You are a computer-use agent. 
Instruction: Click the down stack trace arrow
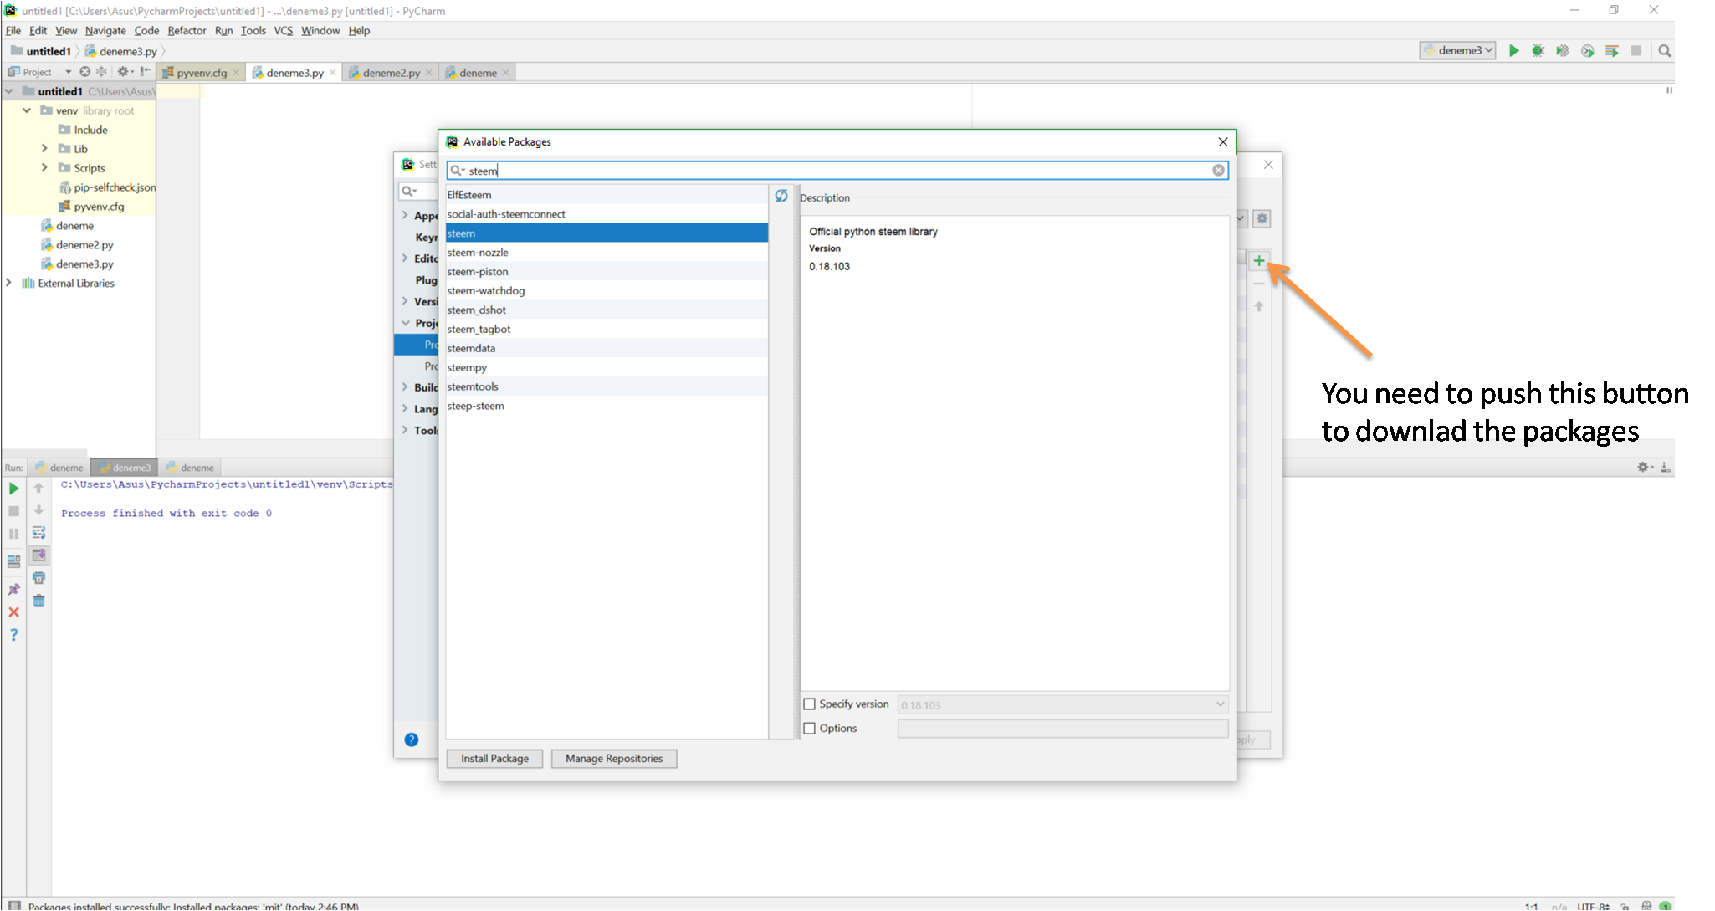[38, 509]
